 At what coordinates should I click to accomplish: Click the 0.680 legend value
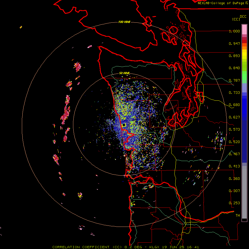pos(234,105)
